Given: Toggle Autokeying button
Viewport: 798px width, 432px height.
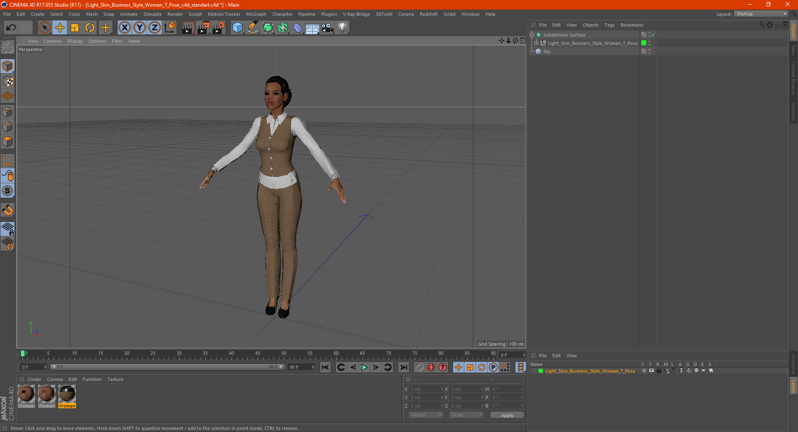Looking at the screenshot, I should click(443, 367).
